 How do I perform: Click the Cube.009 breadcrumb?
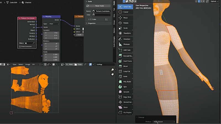[12, 2]
